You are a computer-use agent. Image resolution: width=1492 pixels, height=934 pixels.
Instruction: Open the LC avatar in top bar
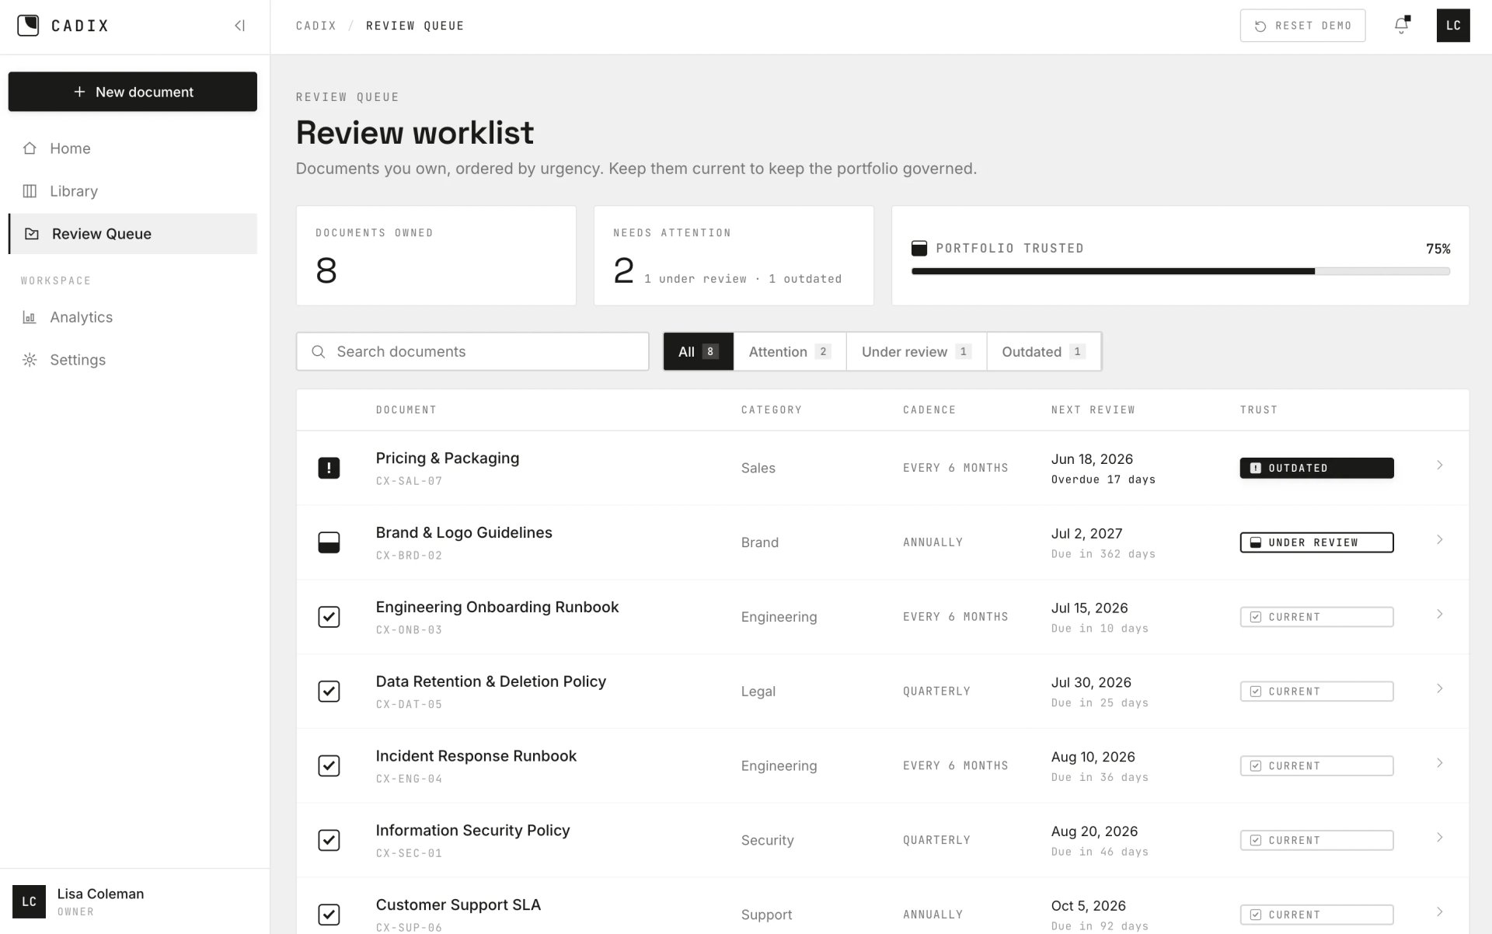coord(1453,26)
